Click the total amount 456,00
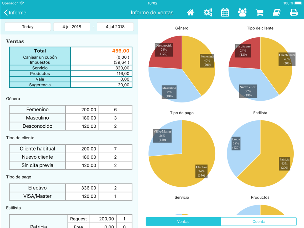Image resolution: width=304 pixels, height=228 pixels. (x=121, y=51)
